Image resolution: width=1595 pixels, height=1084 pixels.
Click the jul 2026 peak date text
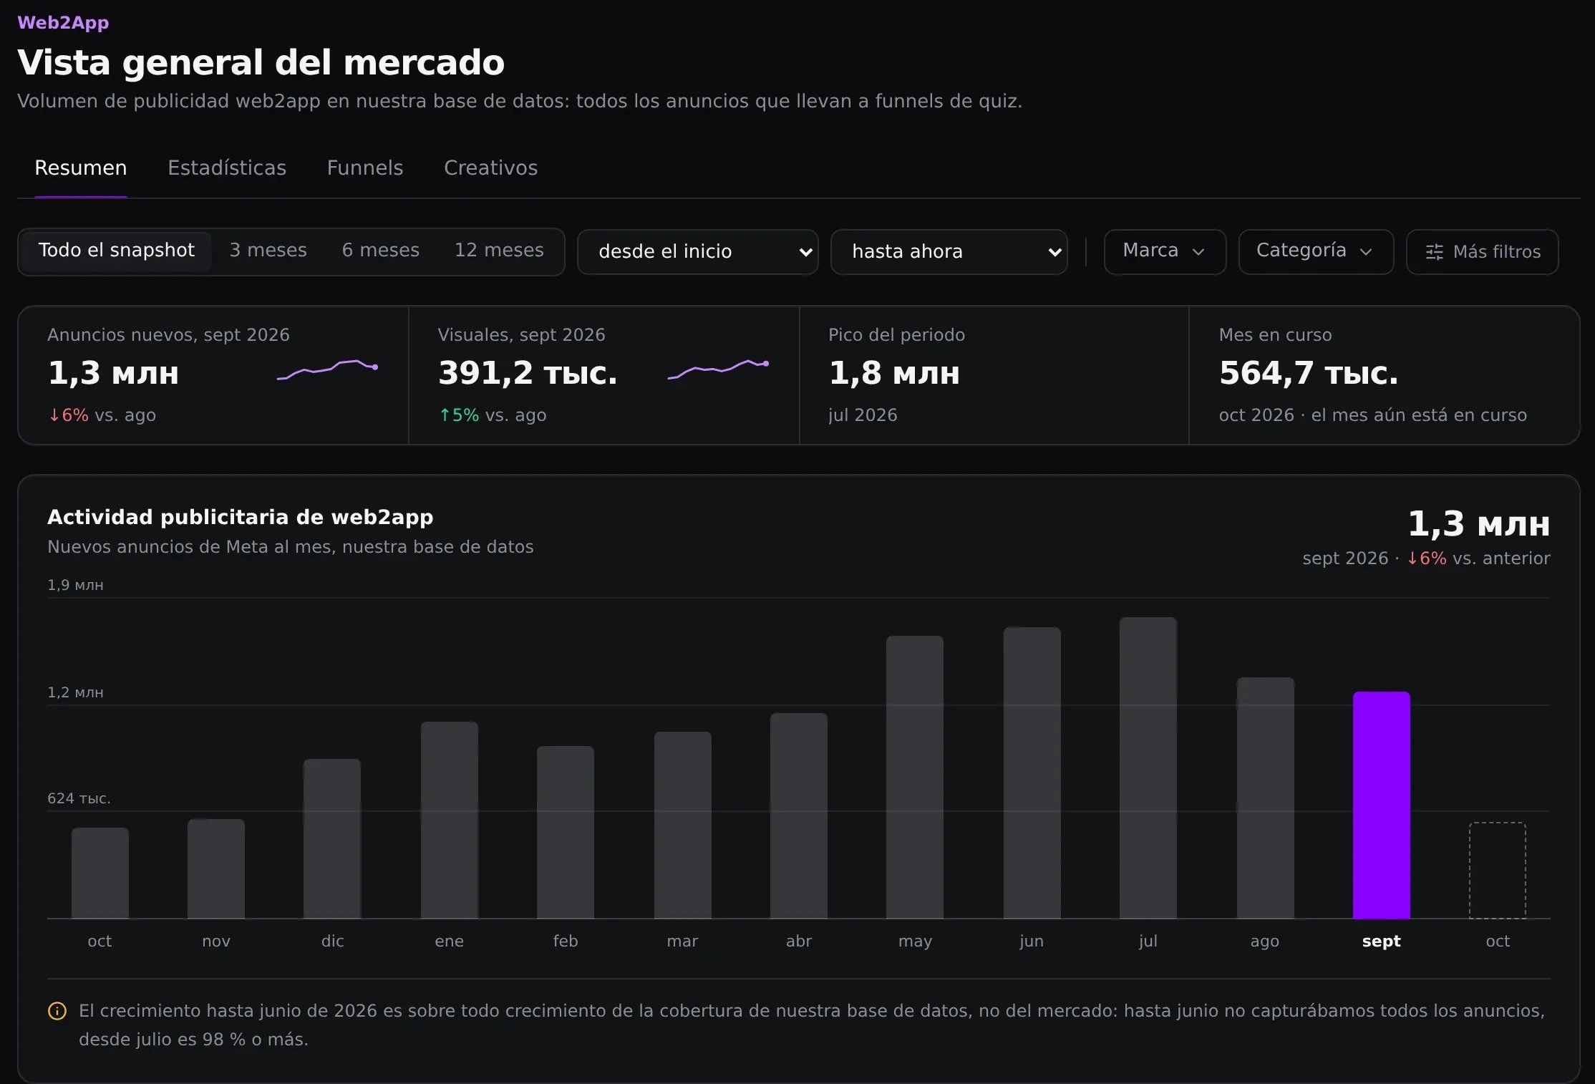click(863, 415)
